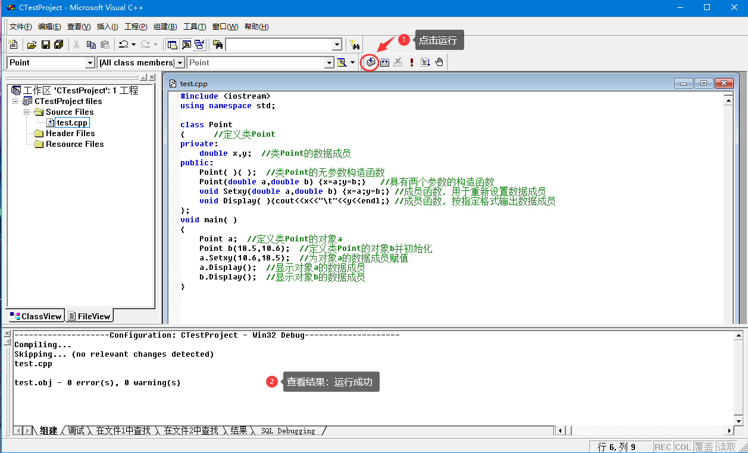This screenshot has width=748, height=453.
Task: Select the Header Files folder
Action: tap(70, 133)
